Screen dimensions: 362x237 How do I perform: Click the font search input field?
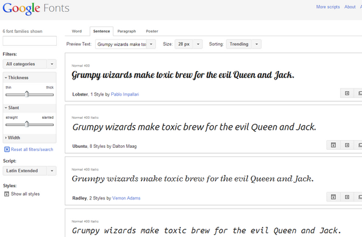pyautogui.click(x=30, y=41)
